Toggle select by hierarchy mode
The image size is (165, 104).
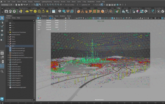(x=35, y=5)
